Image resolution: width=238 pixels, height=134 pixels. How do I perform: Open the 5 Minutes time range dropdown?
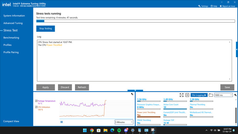coord(124,122)
